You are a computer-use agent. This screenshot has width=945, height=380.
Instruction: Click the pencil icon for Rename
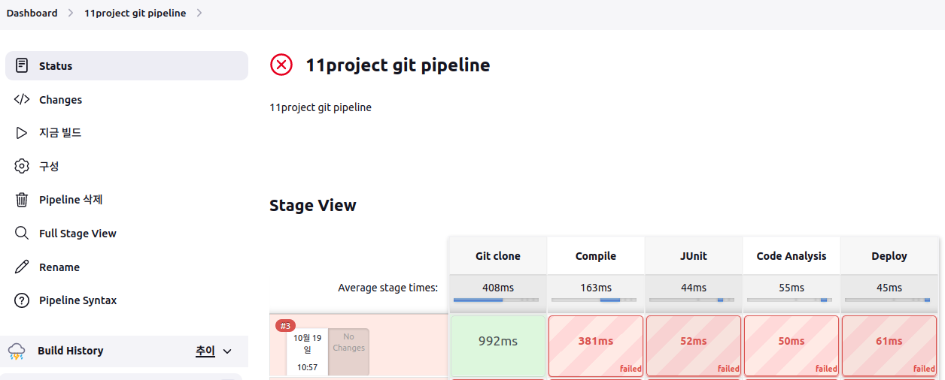point(22,267)
